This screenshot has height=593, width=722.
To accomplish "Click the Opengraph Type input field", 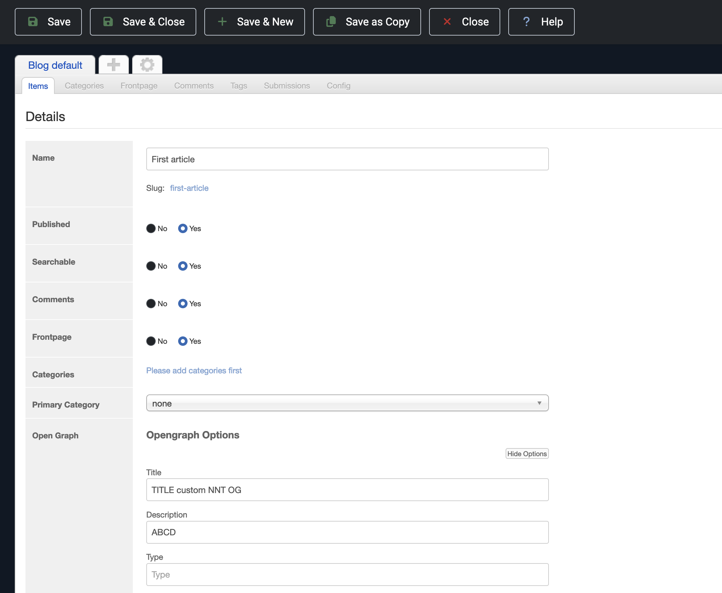I will click(x=347, y=575).
